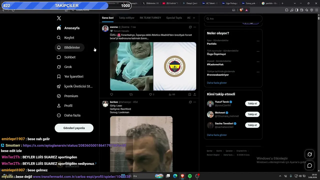
Task: Open Keşfet explore page
Action: coord(65,38)
